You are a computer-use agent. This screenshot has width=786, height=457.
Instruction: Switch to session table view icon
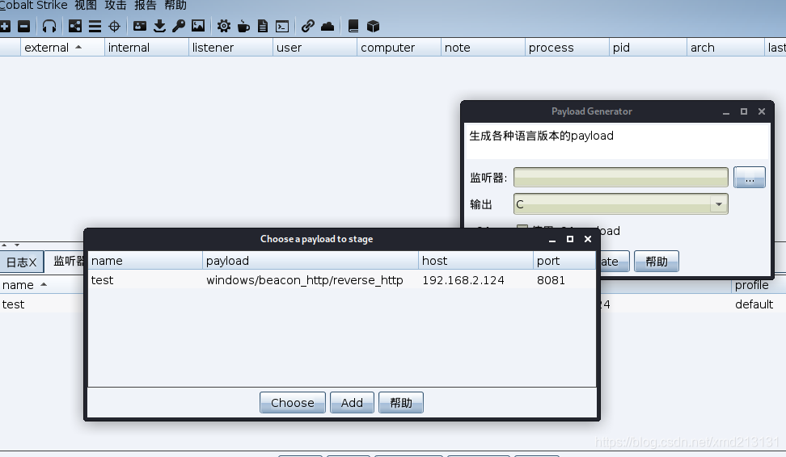pos(95,26)
